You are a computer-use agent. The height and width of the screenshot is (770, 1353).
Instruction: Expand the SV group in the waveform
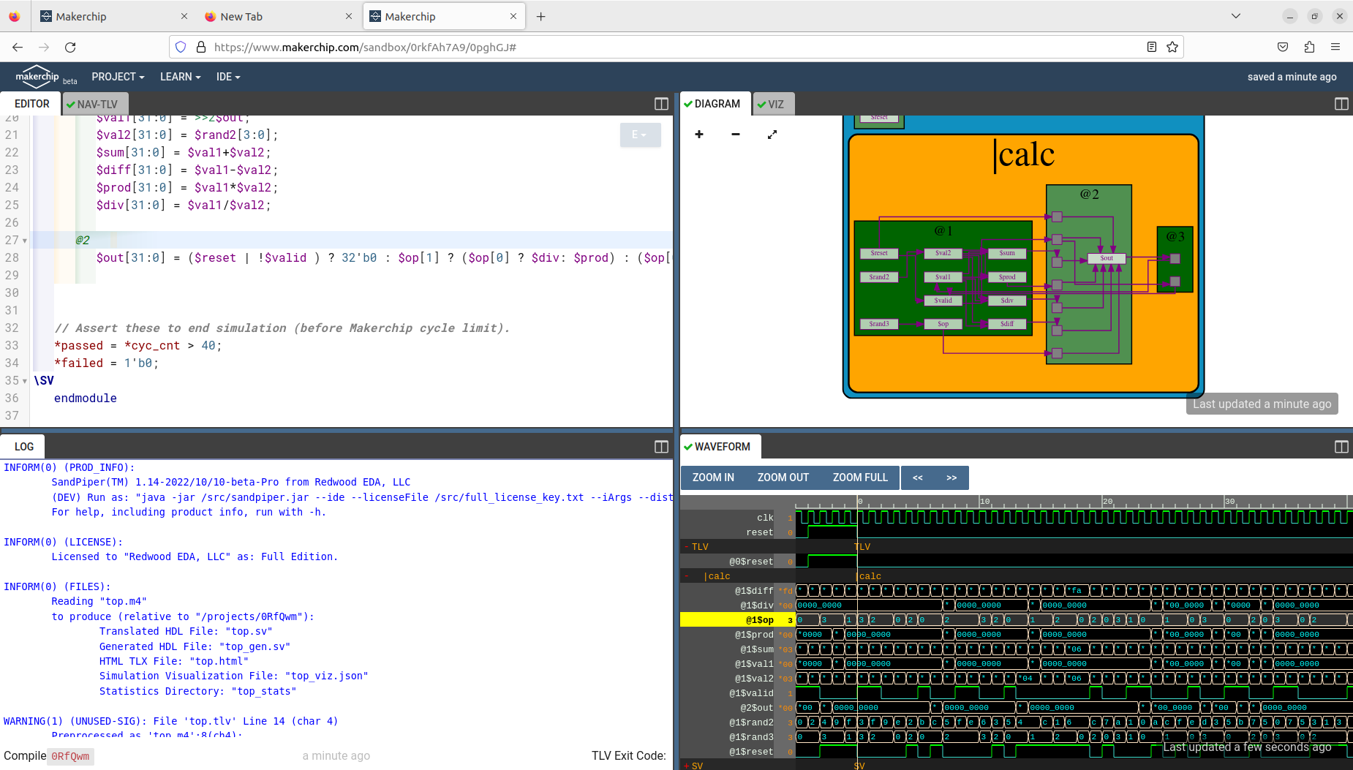[686, 765]
